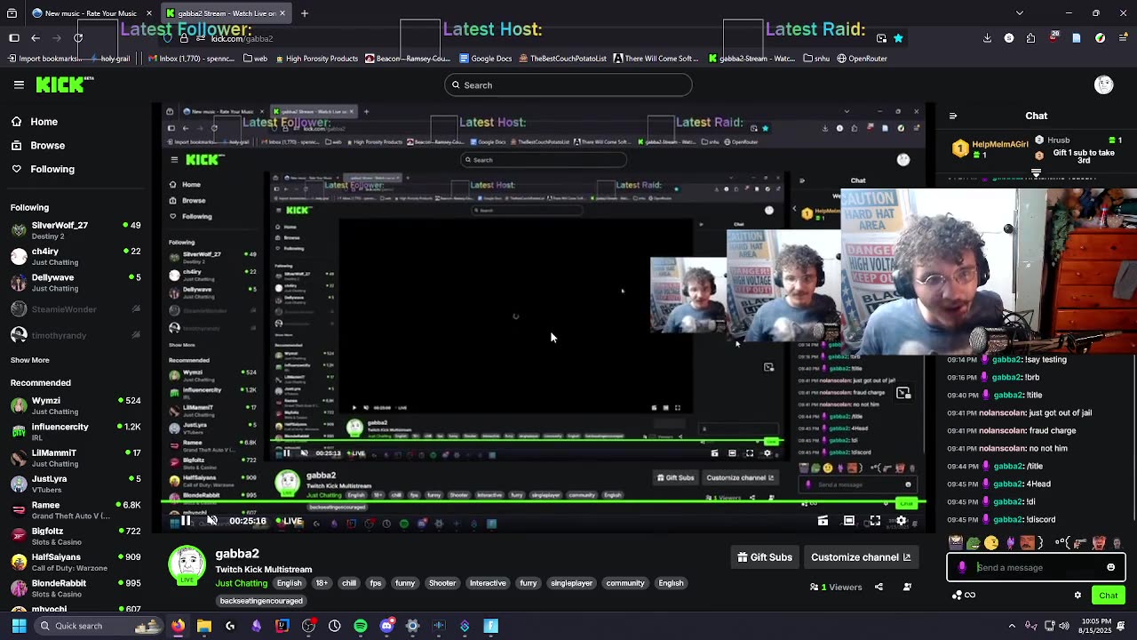Launch Spotify from the taskbar
1137x640 pixels.
[x=361, y=626]
